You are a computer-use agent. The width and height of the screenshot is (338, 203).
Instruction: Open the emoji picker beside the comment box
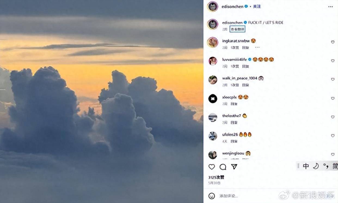click(212, 196)
